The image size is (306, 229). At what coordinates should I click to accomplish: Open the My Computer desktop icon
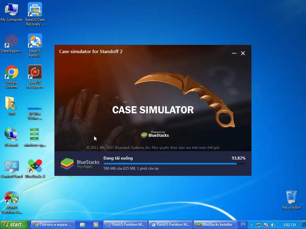12,13
